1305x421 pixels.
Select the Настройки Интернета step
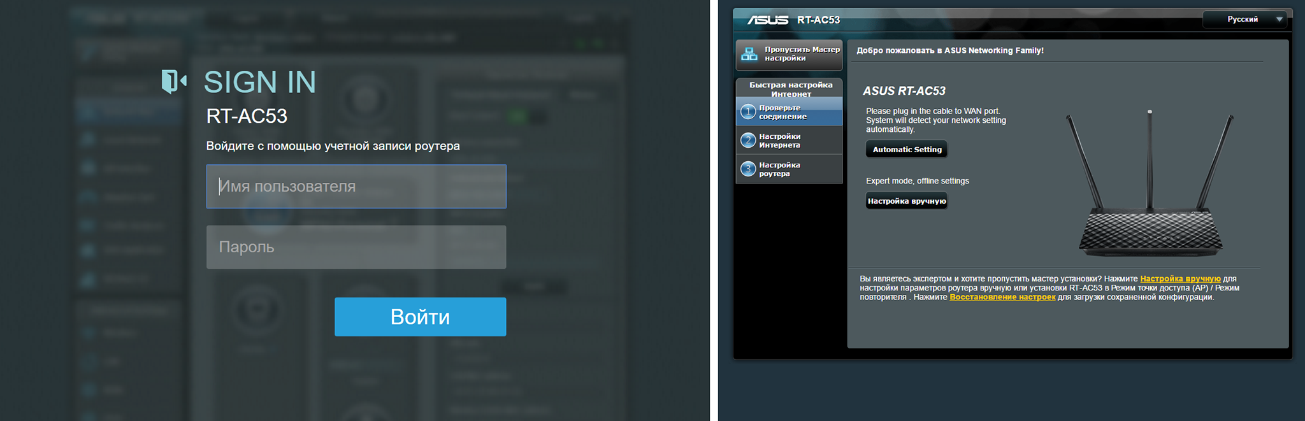point(789,141)
